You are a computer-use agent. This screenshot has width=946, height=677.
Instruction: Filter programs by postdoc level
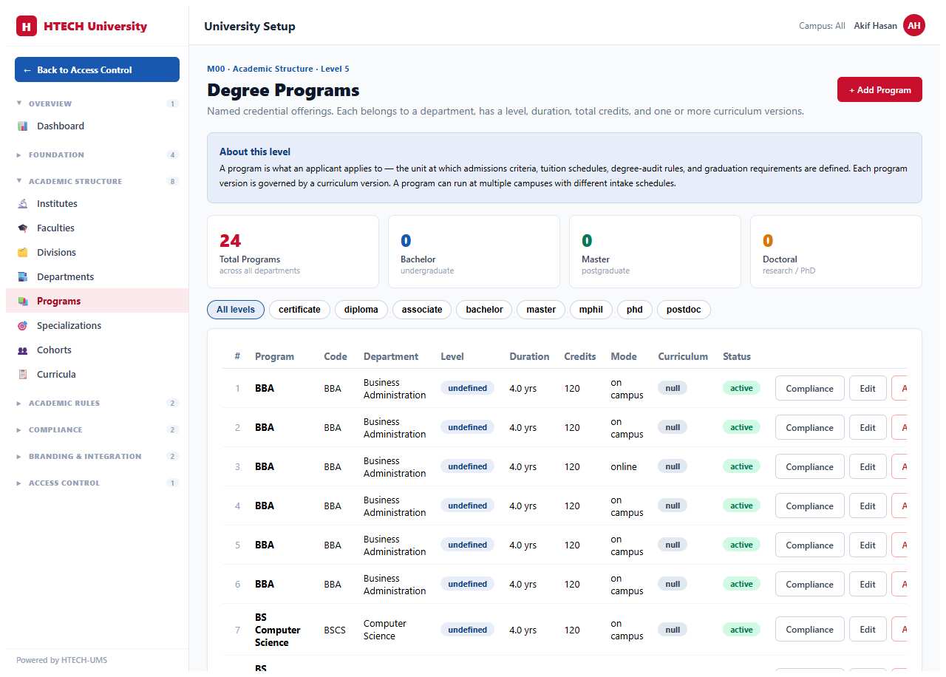[x=684, y=310]
